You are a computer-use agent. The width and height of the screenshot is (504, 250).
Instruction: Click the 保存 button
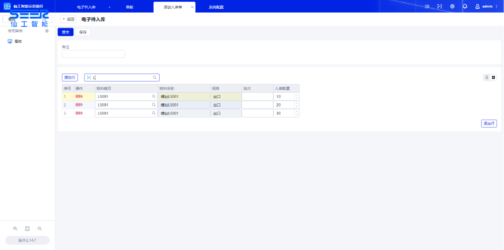pos(83,32)
